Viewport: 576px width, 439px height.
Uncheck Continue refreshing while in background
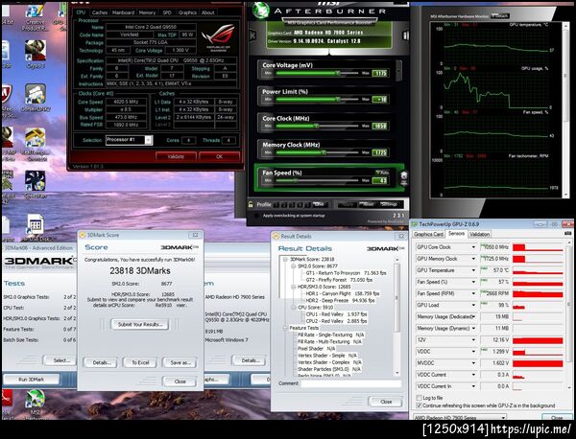click(419, 405)
